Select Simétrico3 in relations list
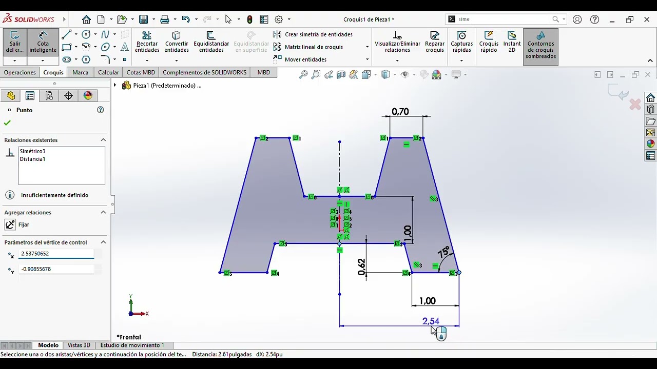The height and width of the screenshot is (369, 657). pyautogui.click(x=32, y=151)
